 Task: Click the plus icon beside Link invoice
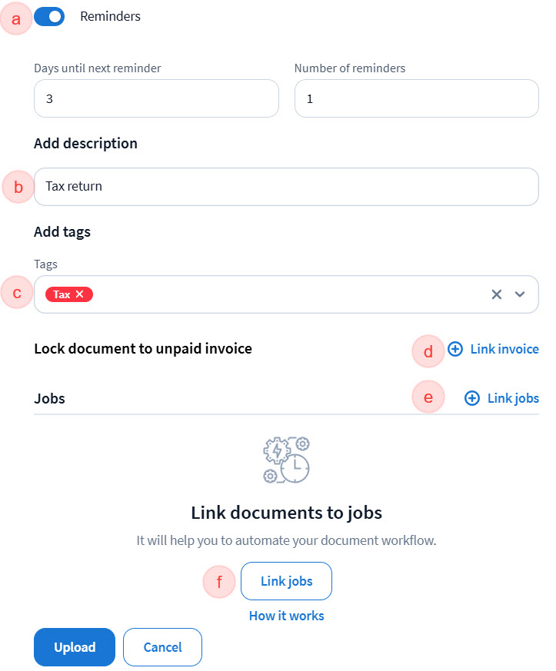click(455, 349)
